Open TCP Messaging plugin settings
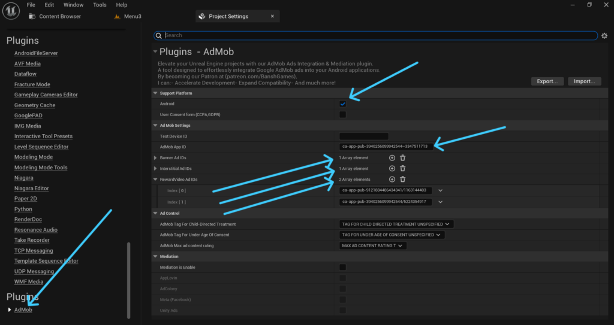The height and width of the screenshot is (325, 614). tap(34, 251)
